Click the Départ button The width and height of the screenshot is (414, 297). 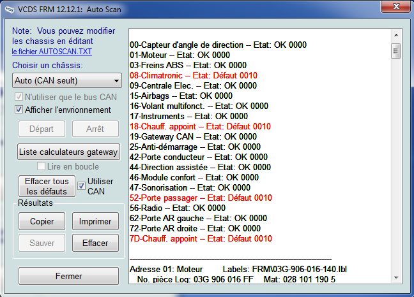coord(42,129)
